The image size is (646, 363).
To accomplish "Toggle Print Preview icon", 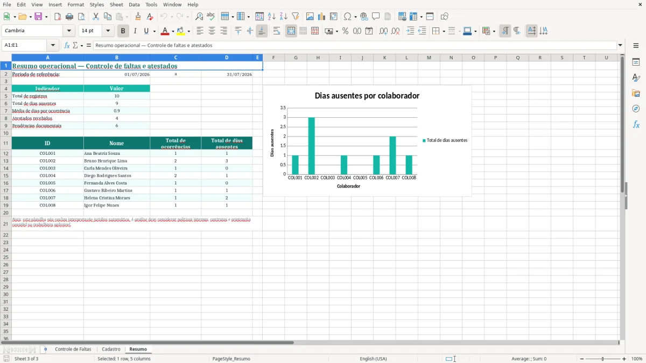I will click(81, 17).
